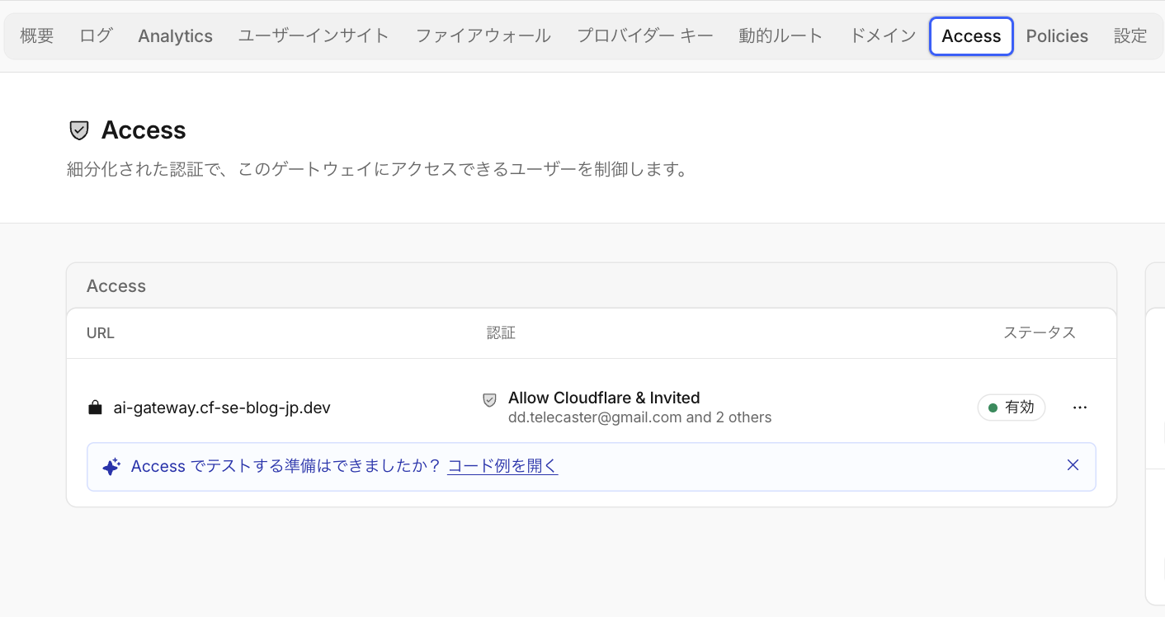Open the ファイアウォール tab
Screen dimensions: 1165x617
[x=483, y=36]
